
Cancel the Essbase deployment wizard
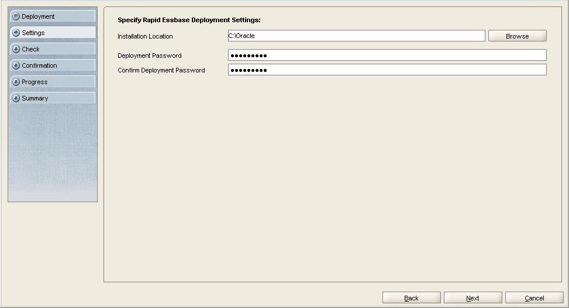[534, 298]
